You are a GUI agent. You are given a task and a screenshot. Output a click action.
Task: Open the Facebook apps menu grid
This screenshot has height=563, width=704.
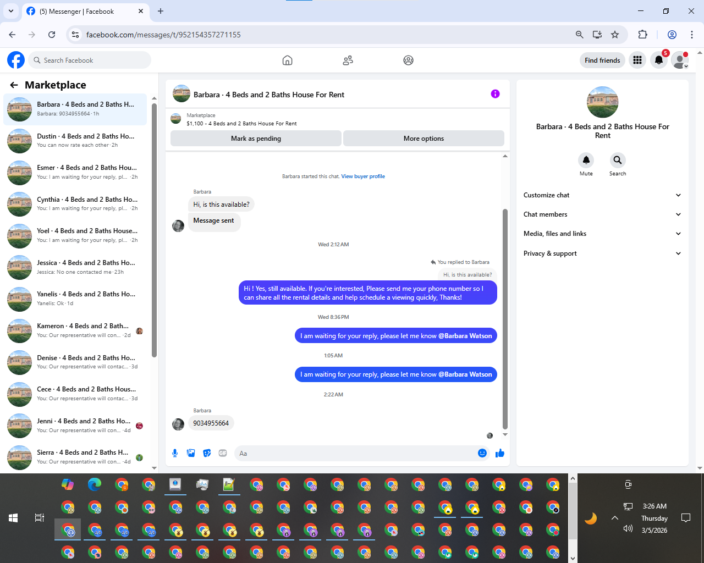[637, 60]
